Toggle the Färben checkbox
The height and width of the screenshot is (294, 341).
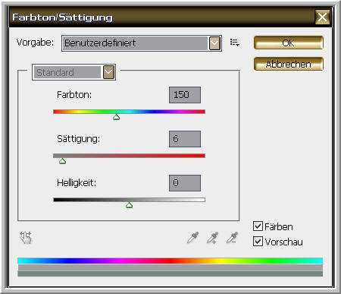(x=258, y=226)
